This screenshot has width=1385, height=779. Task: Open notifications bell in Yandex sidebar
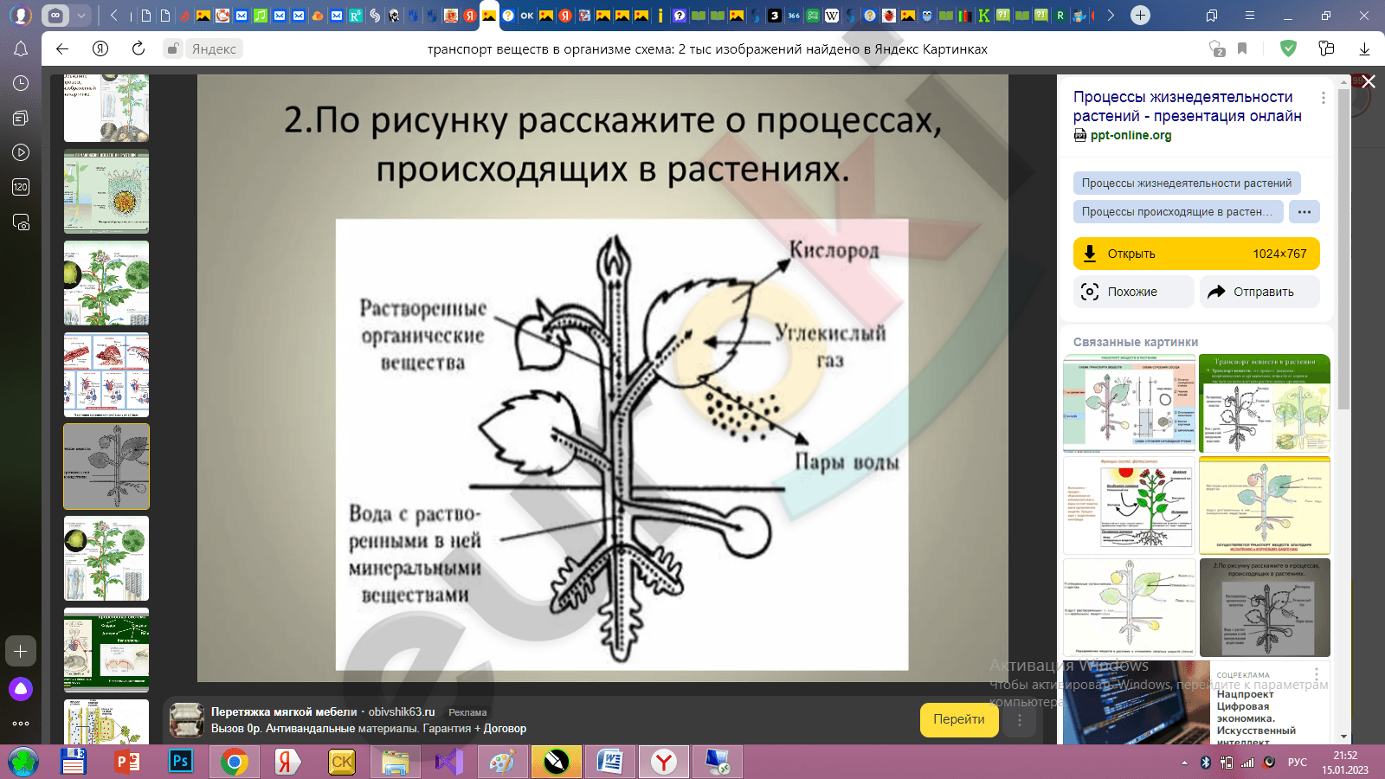click(x=21, y=49)
